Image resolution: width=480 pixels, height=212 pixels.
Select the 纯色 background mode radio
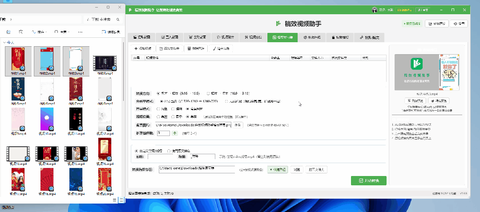pos(159,108)
